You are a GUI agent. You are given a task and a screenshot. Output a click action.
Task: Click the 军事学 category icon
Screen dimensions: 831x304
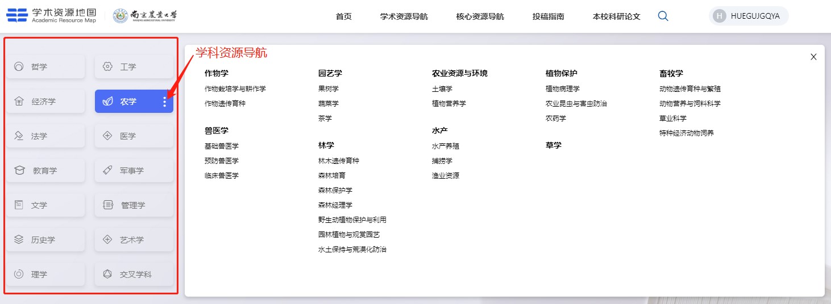click(107, 171)
